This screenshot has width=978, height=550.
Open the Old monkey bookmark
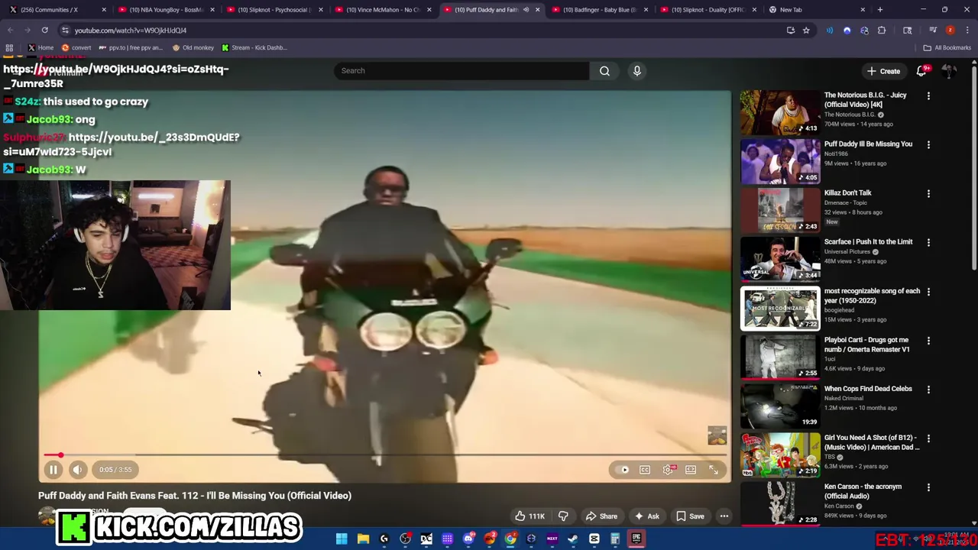tap(193, 47)
